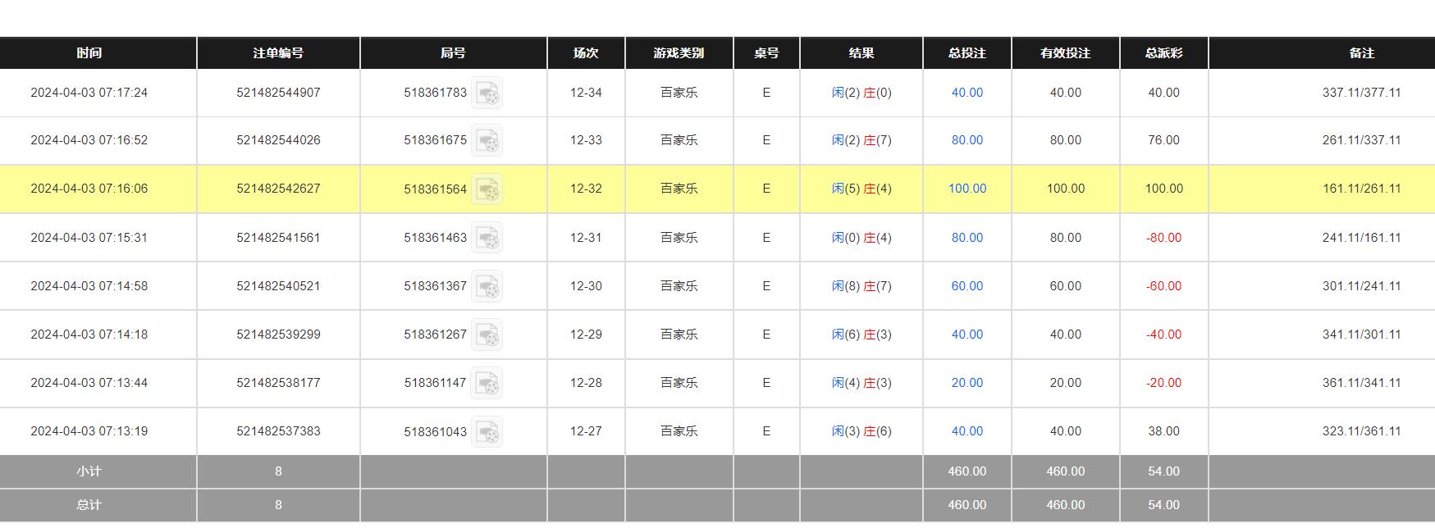Click replay icon beside round 518361267

click(487, 335)
